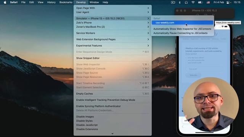The height and width of the screenshot is (137, 244).
Task: Toggle Disable Images option
Action: pyautogui.click(x=112, y=116)
